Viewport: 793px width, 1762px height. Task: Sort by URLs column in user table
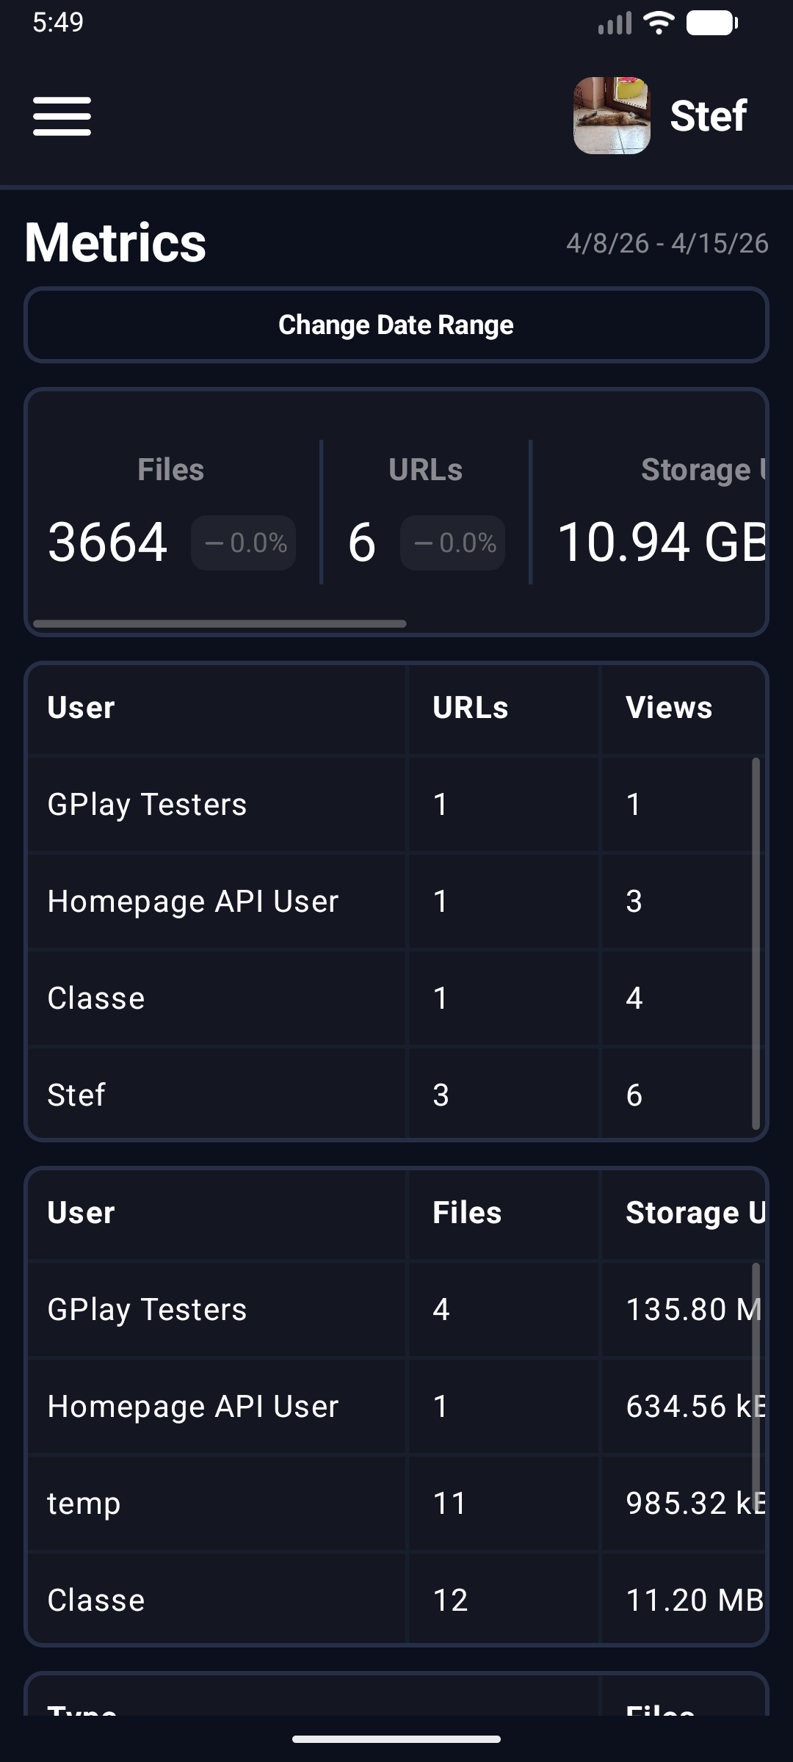[471, 708]
